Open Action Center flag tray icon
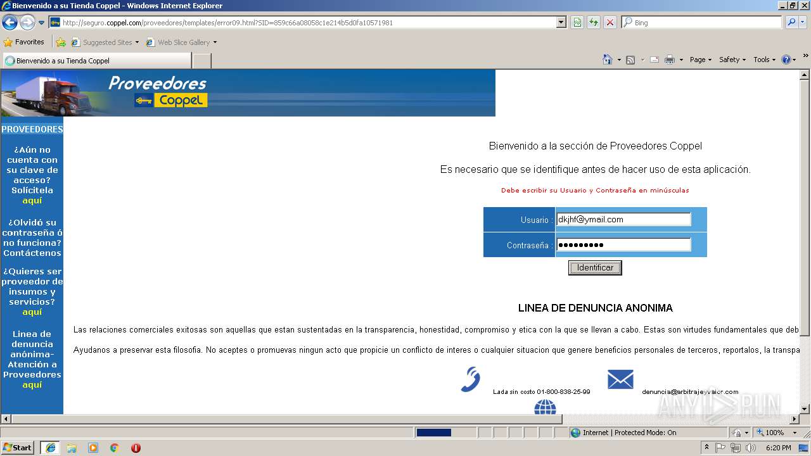The image size is (811, 456). point(720,448)
